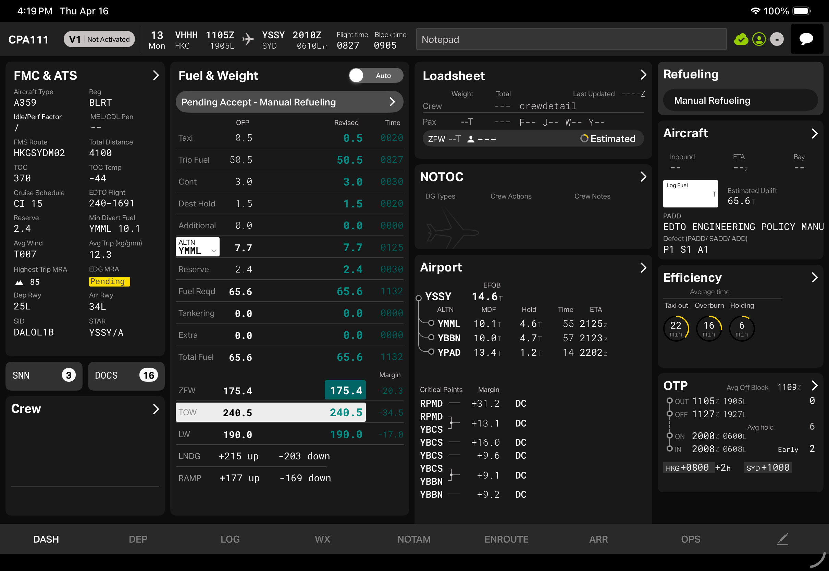Expand the OTP panel
Image resolution: width=829 pixels, height=571 pixels.
tap(814, 385)
